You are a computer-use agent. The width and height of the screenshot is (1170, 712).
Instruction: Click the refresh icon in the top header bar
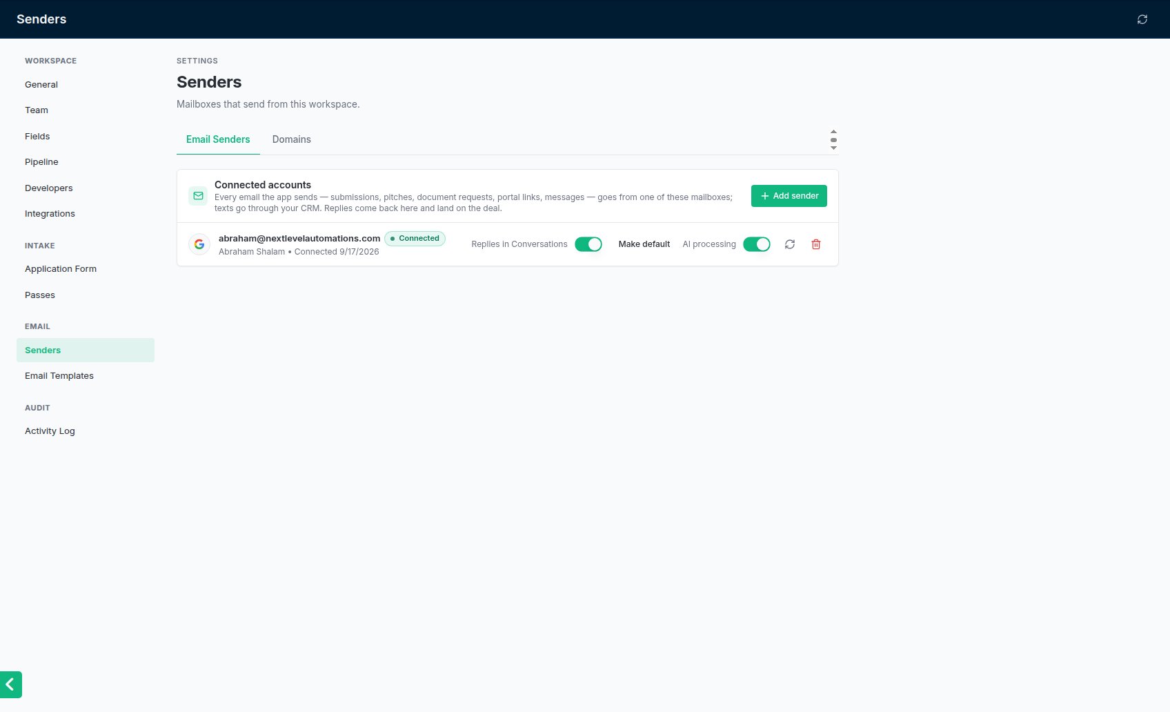pyautogui.click(x=1142, y=19)
